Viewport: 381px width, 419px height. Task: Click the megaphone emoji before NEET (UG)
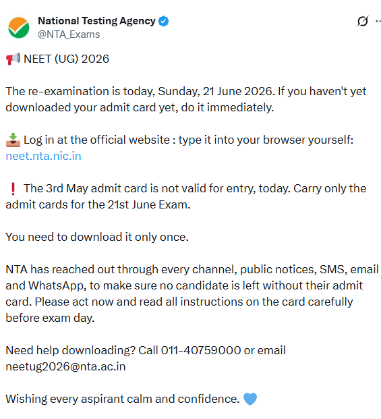coord(13,59)
